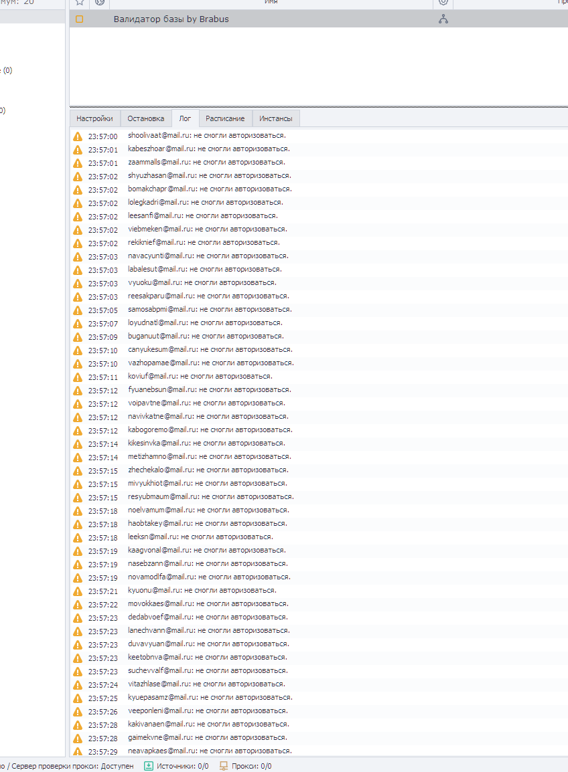Tick the checkbox beside Валидатор базы by Brabus
This screenshot has height=772, width=568.
80,19
